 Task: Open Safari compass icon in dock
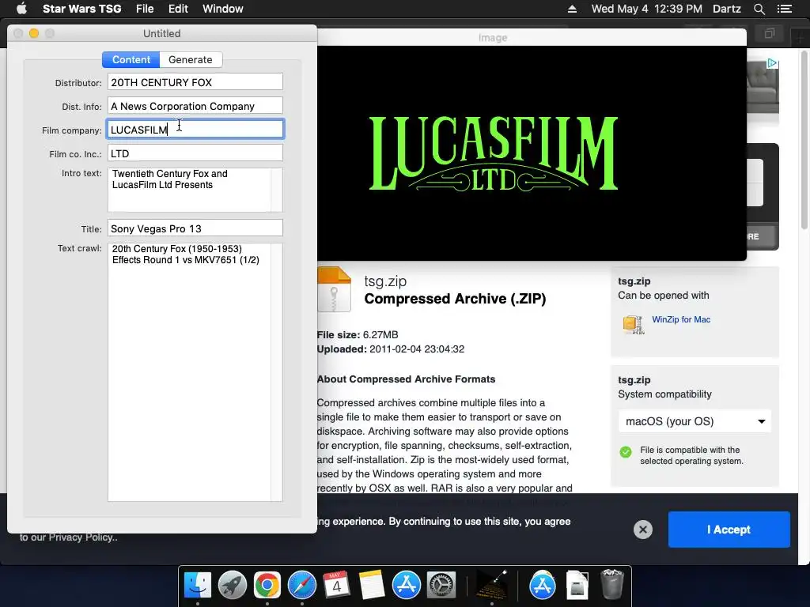tap(301, 585)
